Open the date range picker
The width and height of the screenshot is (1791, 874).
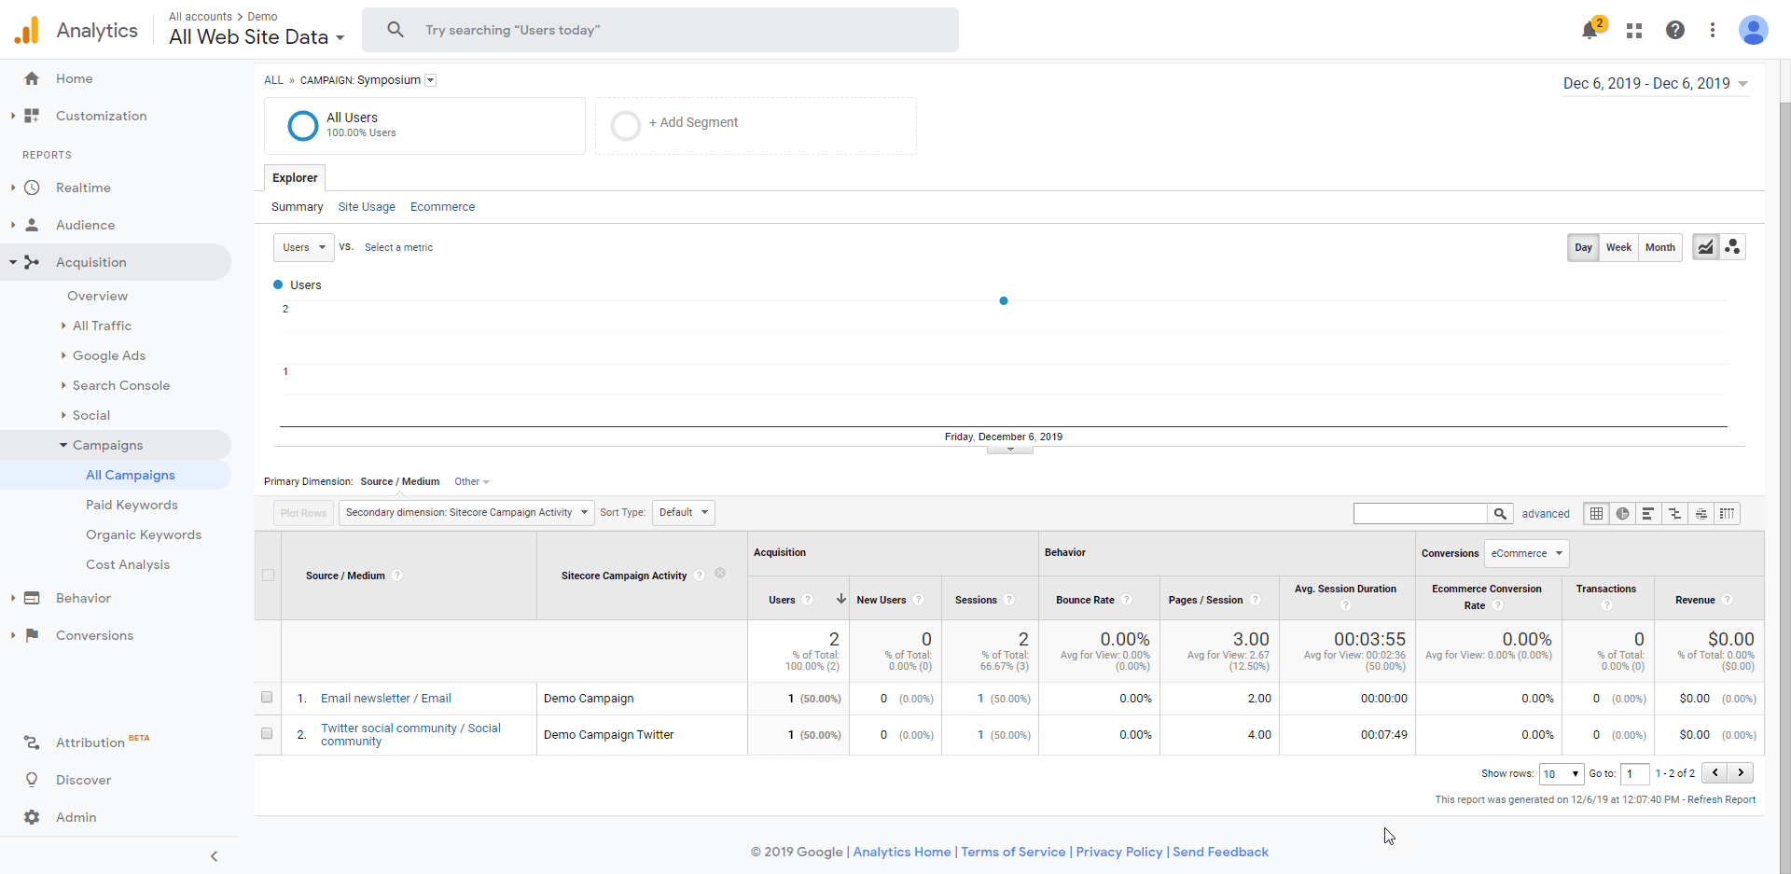1656,84
